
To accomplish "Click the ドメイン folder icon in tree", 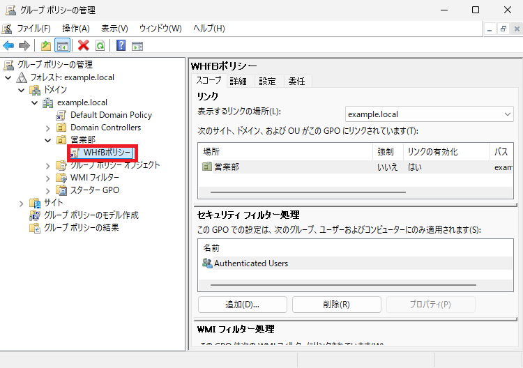I will [35, 90].
